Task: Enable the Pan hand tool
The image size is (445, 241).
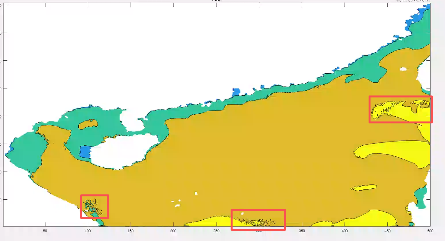Action: (x=410, y=1)
